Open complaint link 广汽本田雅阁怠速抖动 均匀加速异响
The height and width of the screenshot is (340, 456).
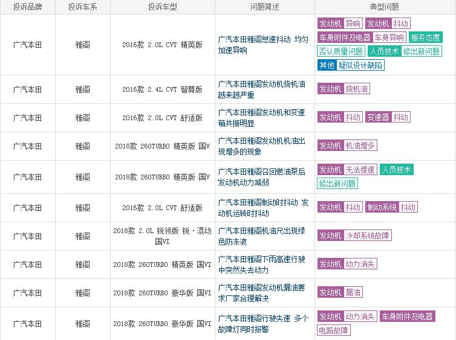point(263,45)
